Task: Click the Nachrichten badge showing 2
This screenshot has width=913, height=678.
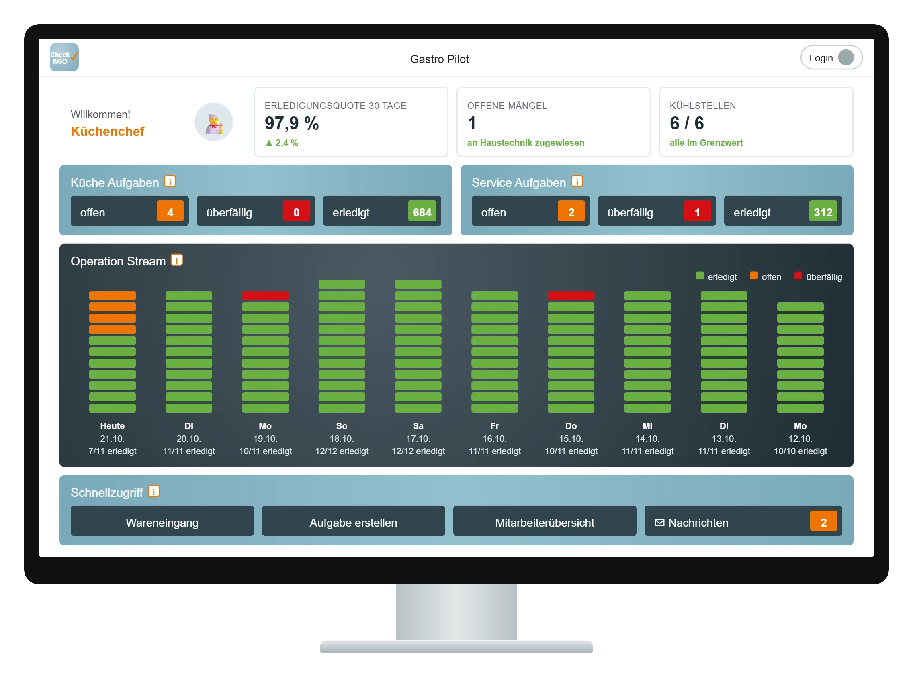Action: [x=823, y=521]
